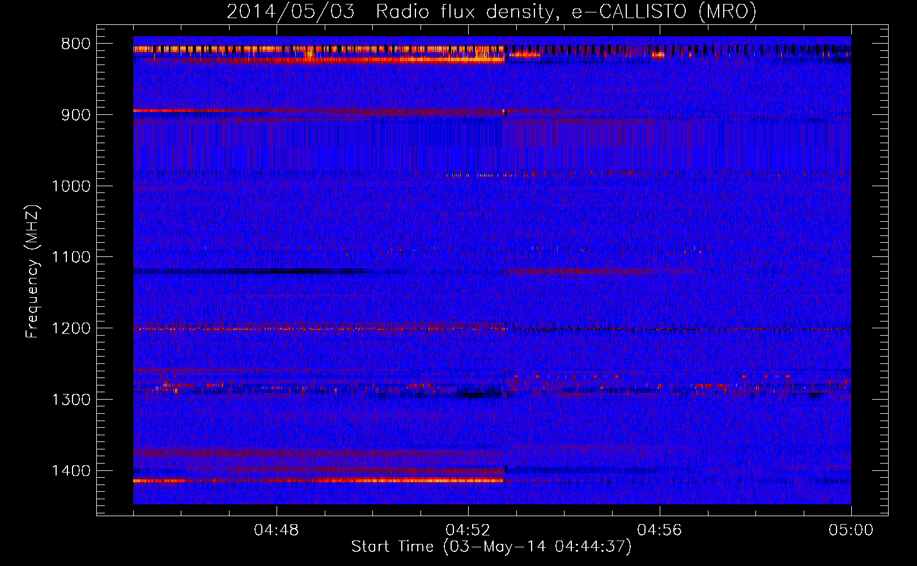Viewport: 917px width, 566px height.
Task: Click the 1200 frequency tick label
Action: [x=71, y=329]
